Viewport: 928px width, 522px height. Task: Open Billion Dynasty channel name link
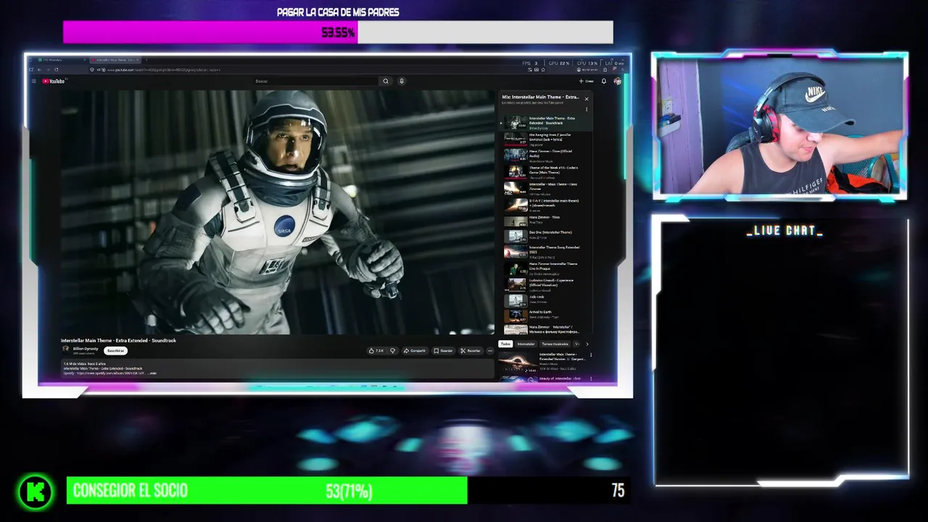[x=86, y=349]
